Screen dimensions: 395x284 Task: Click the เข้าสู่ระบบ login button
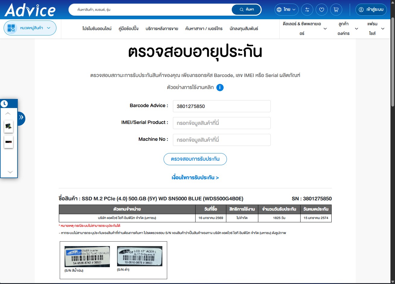coord(371,10)
